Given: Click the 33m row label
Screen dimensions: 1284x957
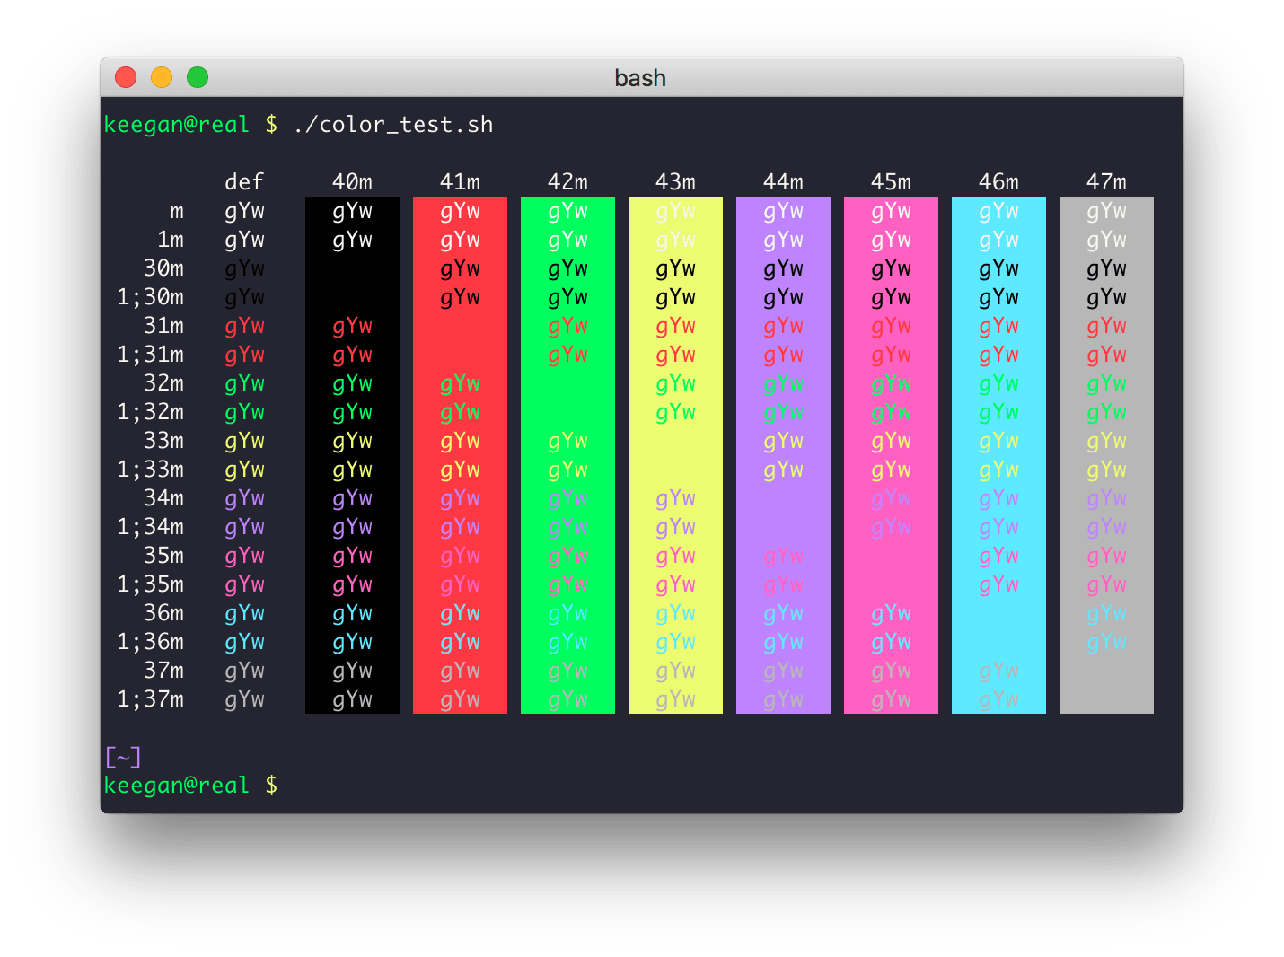Looking at the screenshot, I should [x=163, y=441].
